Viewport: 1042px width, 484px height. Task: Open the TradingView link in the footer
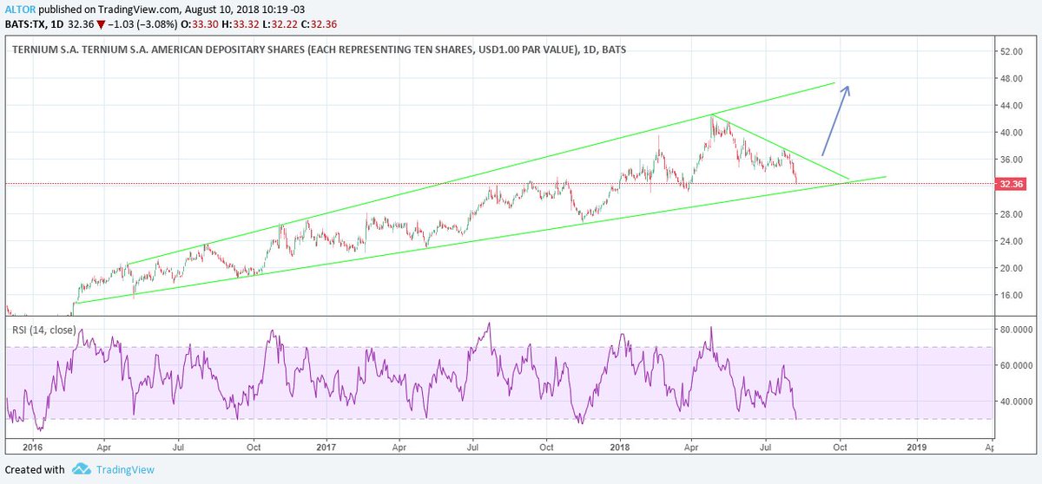point(126,469)
